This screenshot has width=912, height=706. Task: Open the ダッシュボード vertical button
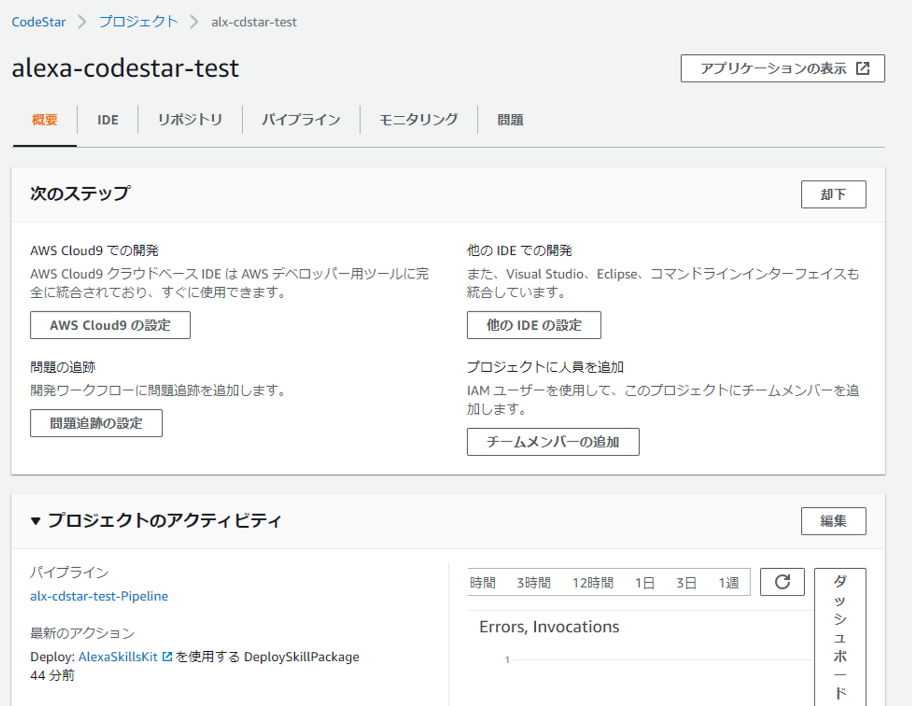coord(840,637)
